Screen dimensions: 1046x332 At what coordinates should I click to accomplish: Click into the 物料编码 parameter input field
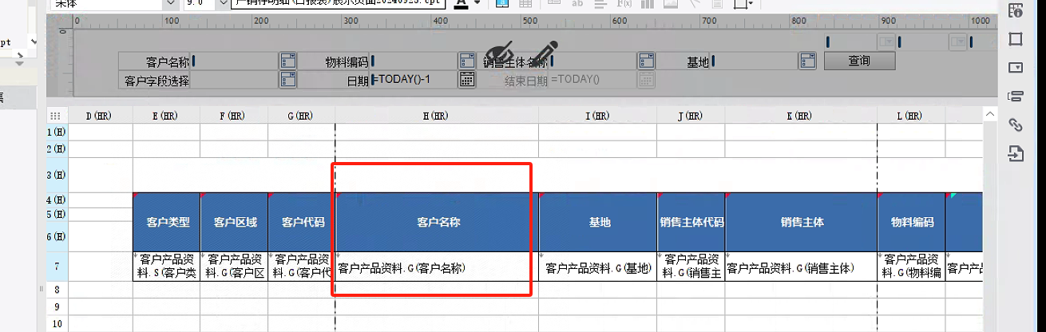[x=414, y=61]
